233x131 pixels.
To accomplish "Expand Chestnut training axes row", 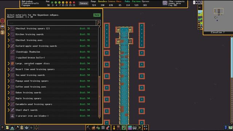I will point(9,40).
